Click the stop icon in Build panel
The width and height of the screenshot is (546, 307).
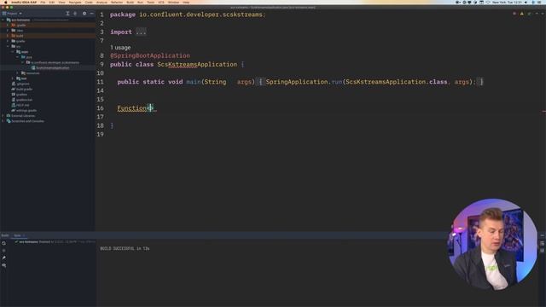(x=3, y=251)
